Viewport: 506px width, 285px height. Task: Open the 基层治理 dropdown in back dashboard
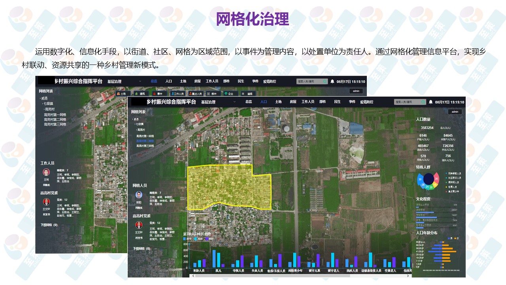140,82
